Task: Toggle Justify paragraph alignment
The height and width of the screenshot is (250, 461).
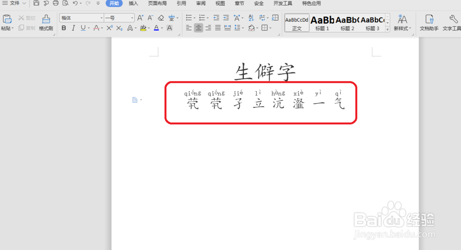Action: (218, 28)
